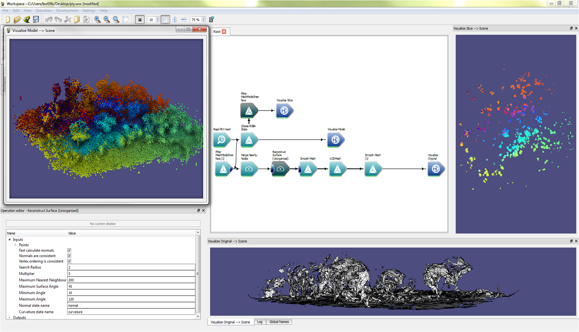The width and height of the screenshot is (579, 332).
Task: Save the workspace with the floppy icon
Action: 36,20
